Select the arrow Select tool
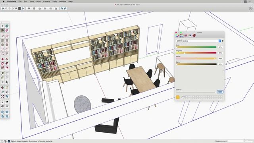254x143 pixels. (x=2, y=26)
